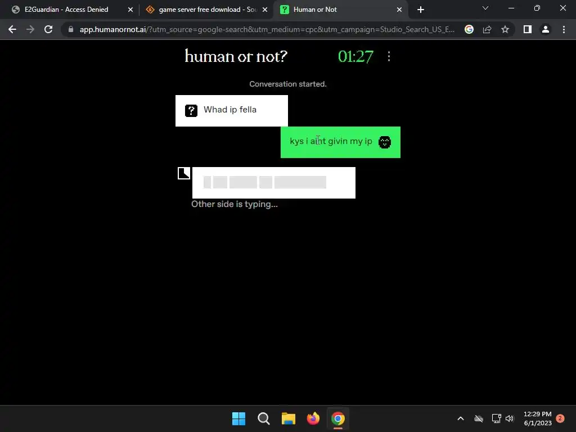Click the corner icon beside the input box
576x432 pixels.
coord(184,173)
